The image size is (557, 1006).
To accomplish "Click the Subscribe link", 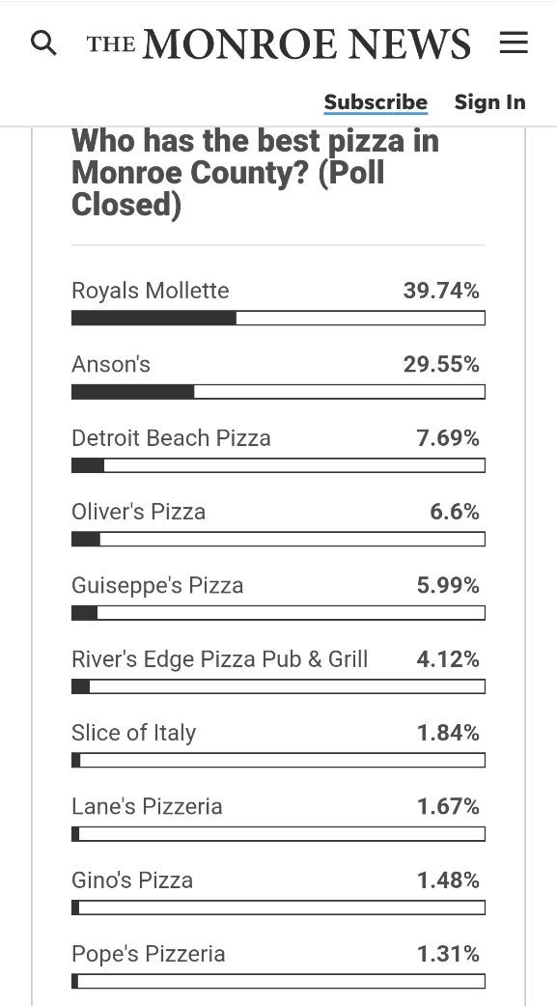I will click(376, 102).
